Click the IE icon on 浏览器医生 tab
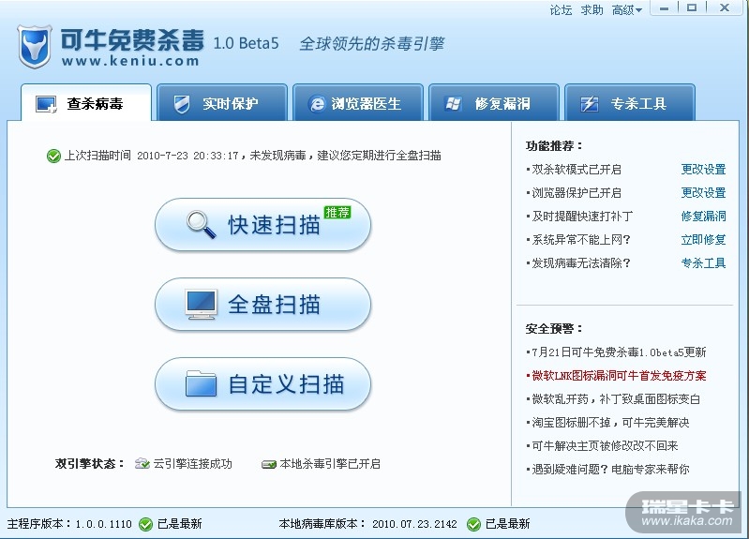Screen dimensions: 749x539 coord(317,104)
